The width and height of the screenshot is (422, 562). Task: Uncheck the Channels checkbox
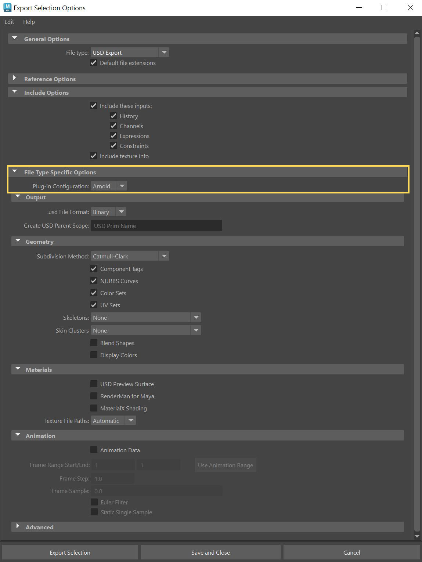click(x=113, y=126)
